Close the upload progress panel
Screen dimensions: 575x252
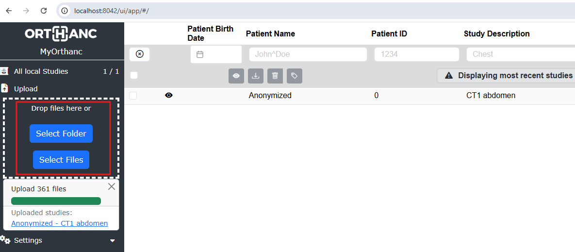[x=112, y=186]
